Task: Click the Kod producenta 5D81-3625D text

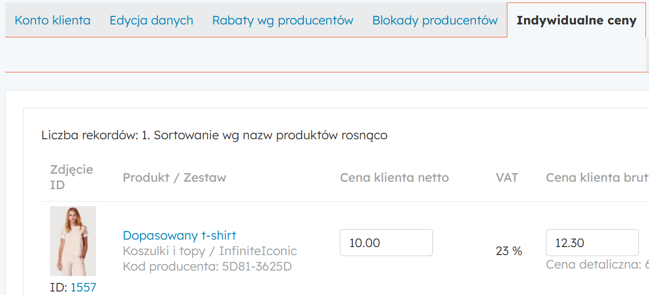Action: (x=207, y=267)
